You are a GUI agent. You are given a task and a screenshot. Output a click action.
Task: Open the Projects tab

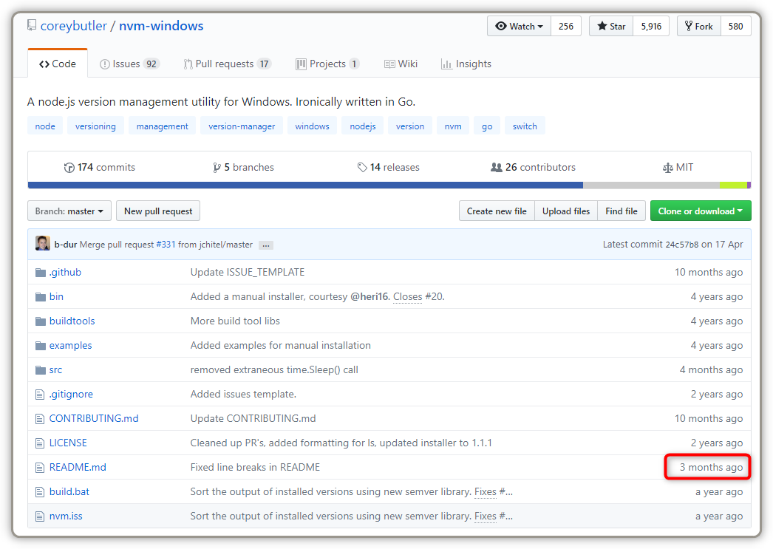pos(327,64)
